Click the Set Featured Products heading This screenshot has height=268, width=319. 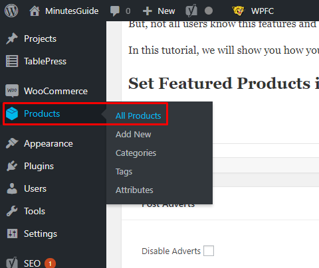tap(223, 84)
